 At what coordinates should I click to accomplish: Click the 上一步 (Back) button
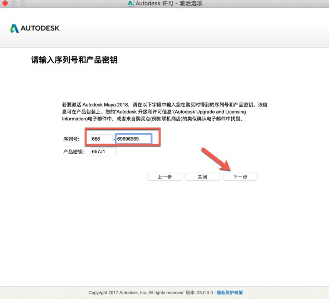[x=165, y=176]
